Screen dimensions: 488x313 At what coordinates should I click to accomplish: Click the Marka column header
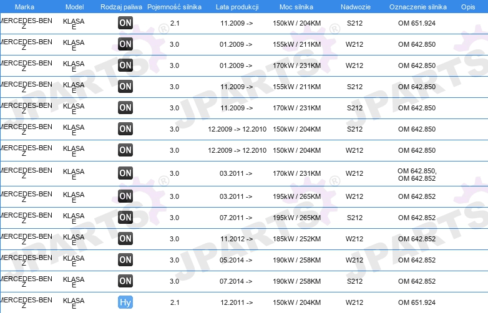pos(24,7)
